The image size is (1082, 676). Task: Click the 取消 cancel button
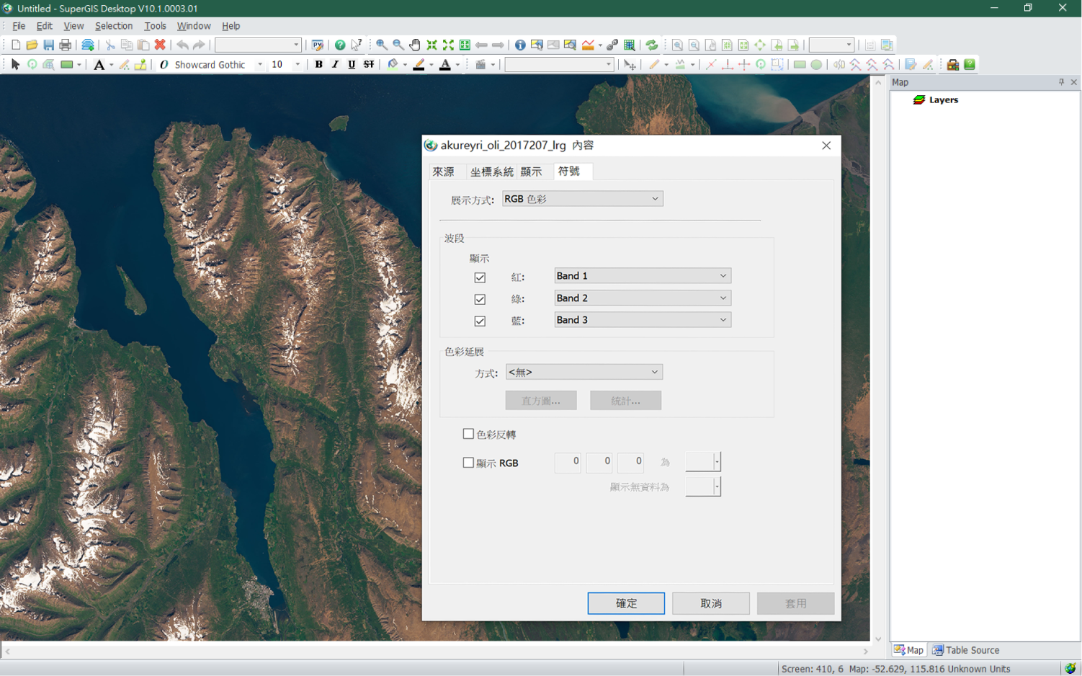click(x=710, y=603)
